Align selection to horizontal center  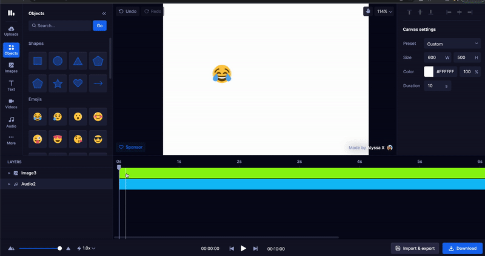pos(460,12)
